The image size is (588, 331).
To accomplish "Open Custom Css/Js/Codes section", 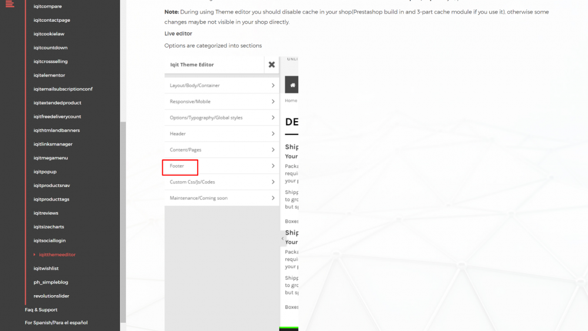I will [222, 182].
